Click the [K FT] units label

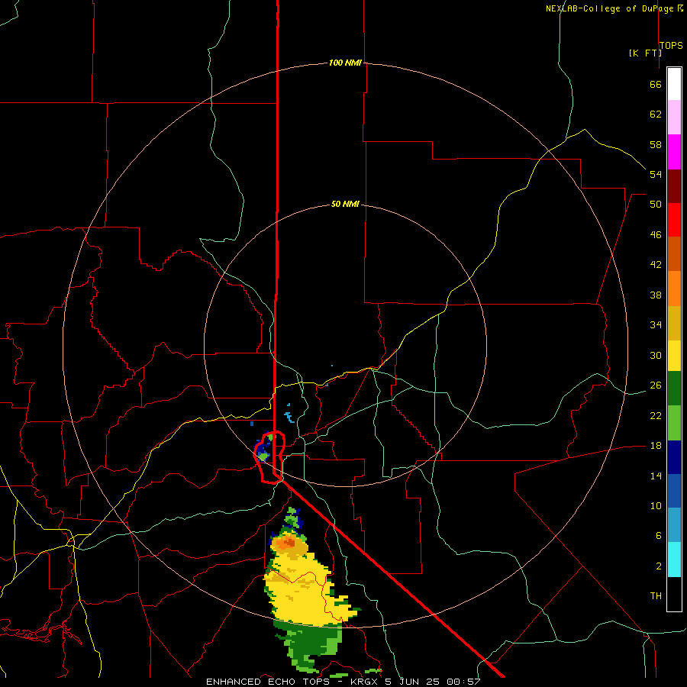pyautogui.click(x=645, y=53)
